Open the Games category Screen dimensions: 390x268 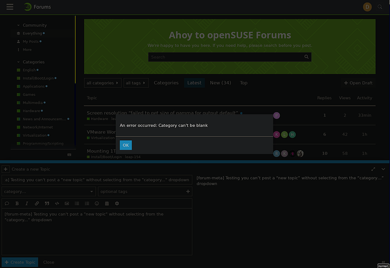click(29, 95)
